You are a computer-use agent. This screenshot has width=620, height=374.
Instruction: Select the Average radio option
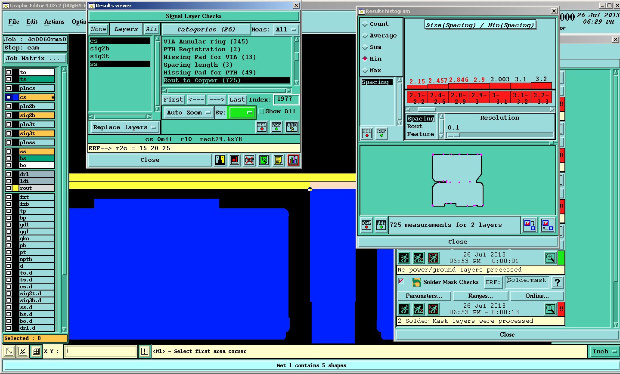click(365, 36)
